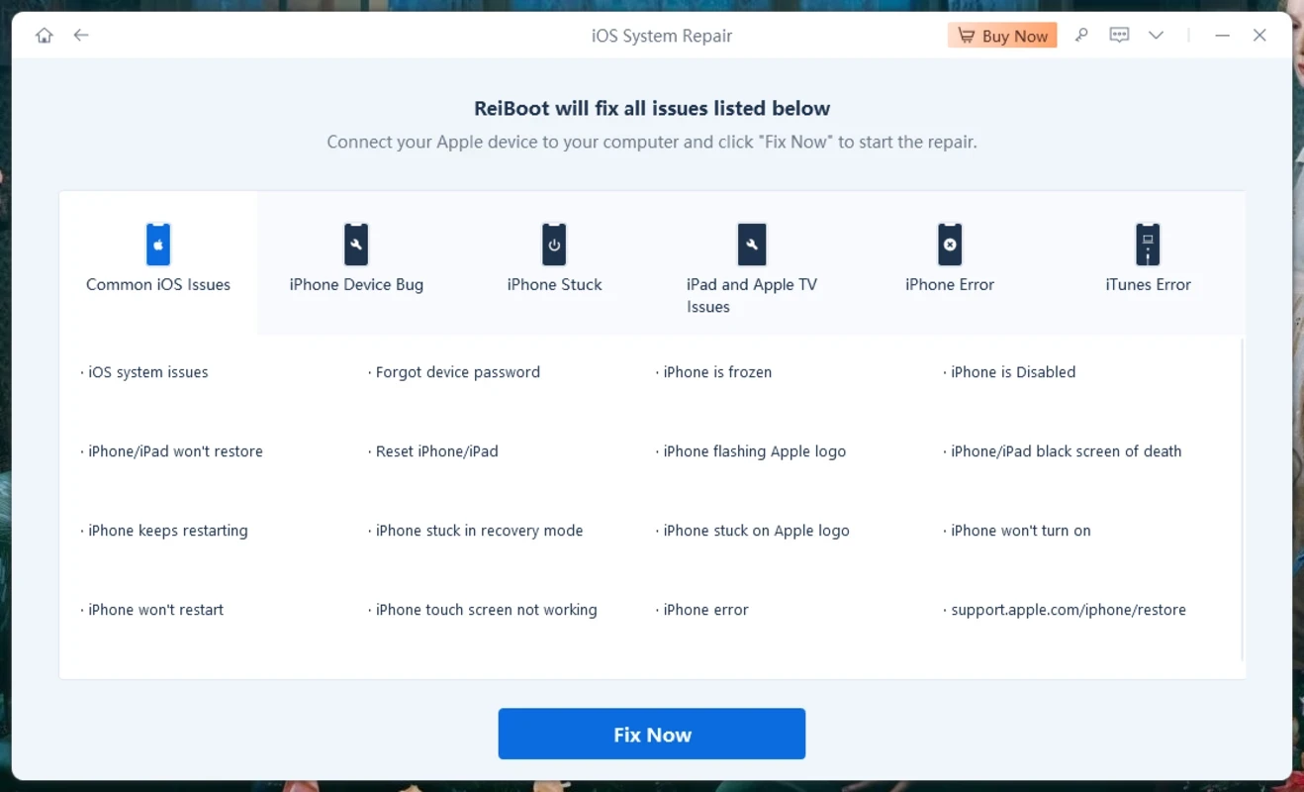The height and width of the screenshot is (792, 1304).
Task: Switch to the iTunes Error tab label
Action: pyautogui.click(x=1148, y=285)
